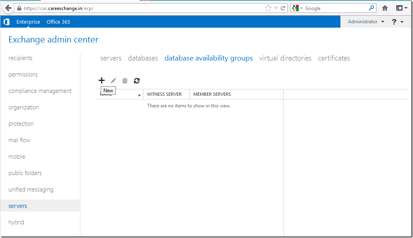Screen dimensions: 413x238
Task: Open mobile section
Action: pyautogui.click(x=17, y=157)
